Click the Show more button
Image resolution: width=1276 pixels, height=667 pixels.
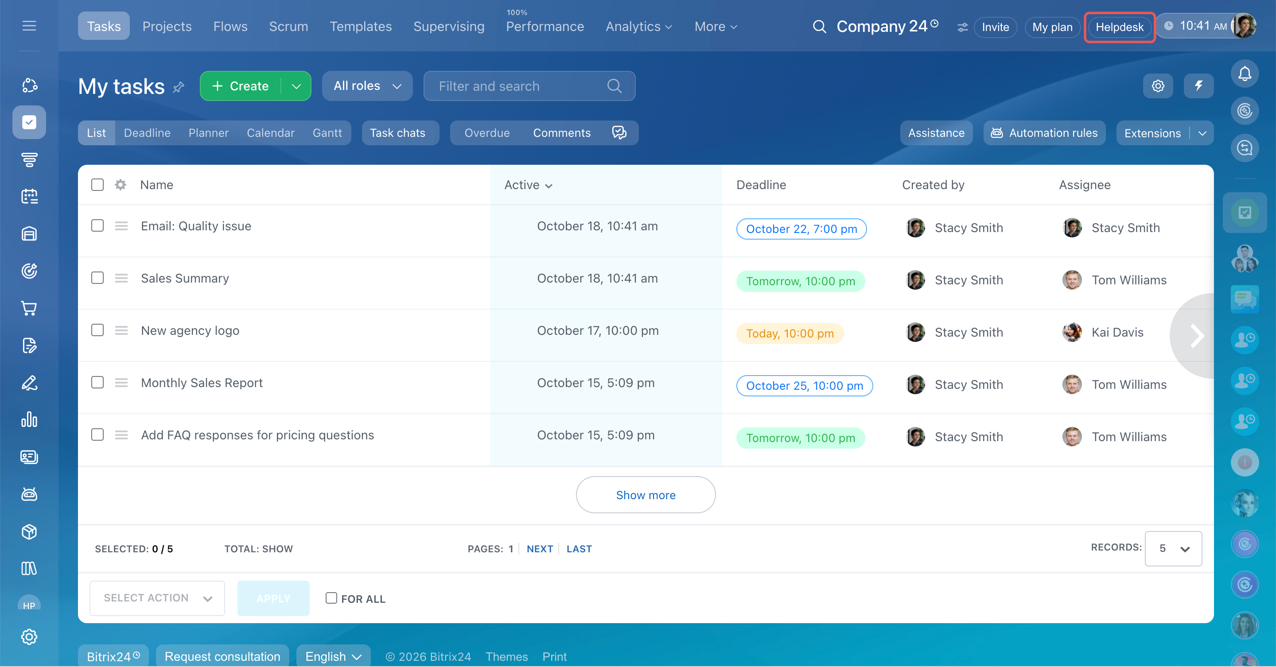(646, 495)
